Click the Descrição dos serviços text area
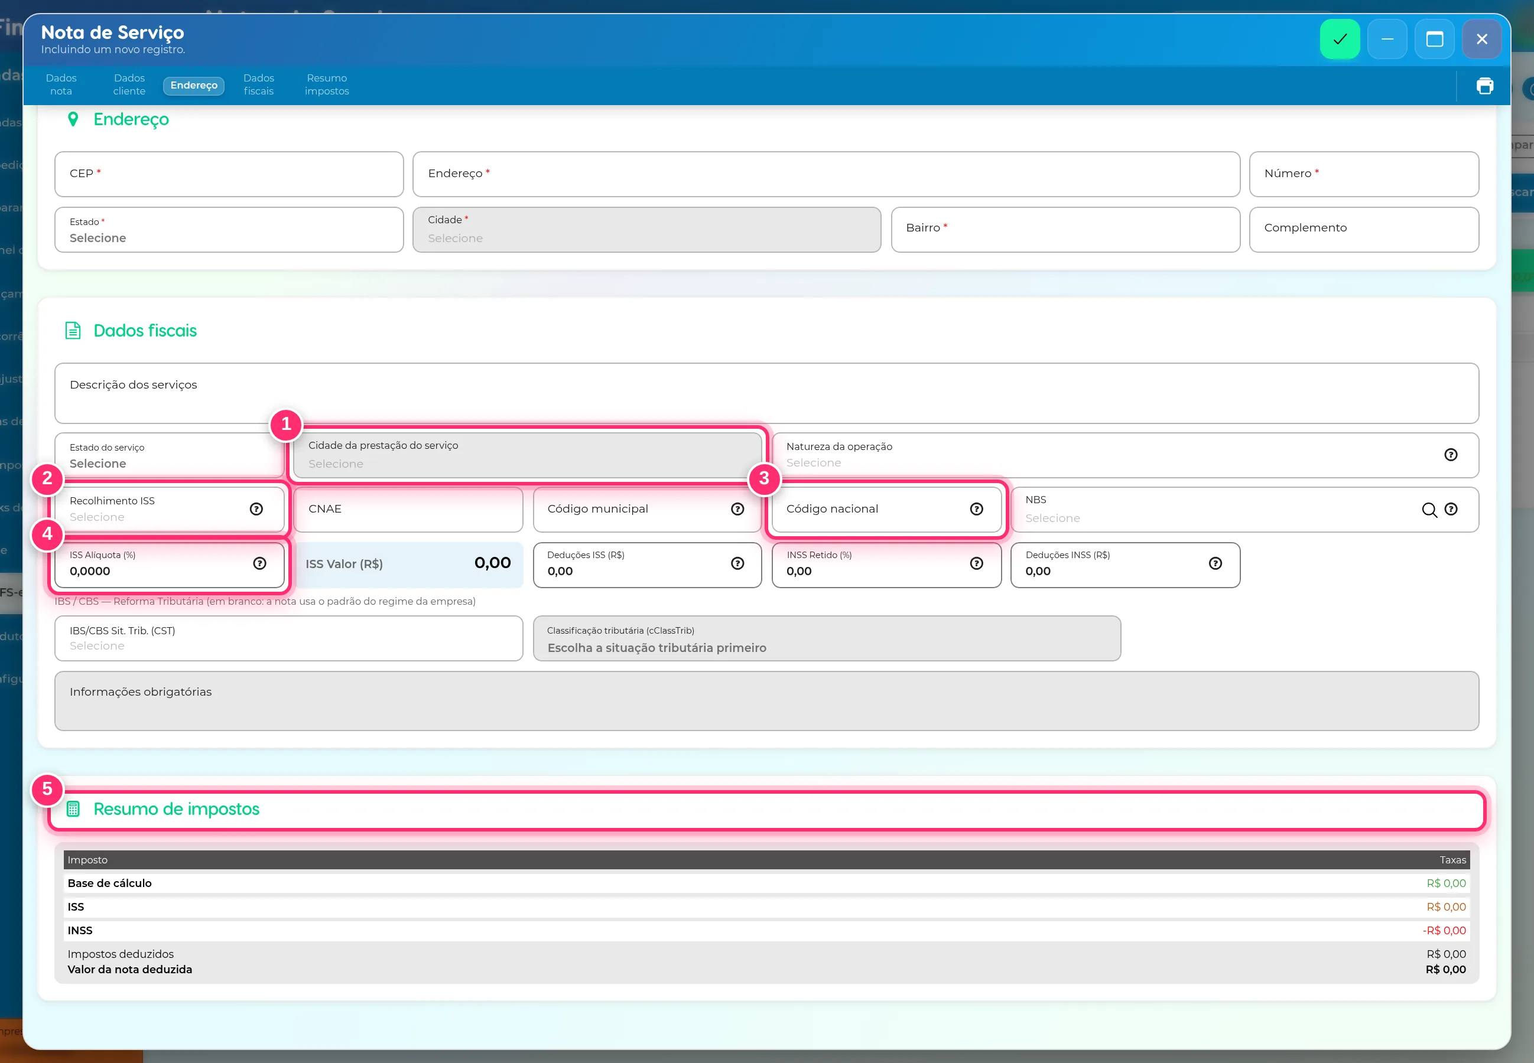This screenshot has width=1534, height=1063. tap(767, 394)
